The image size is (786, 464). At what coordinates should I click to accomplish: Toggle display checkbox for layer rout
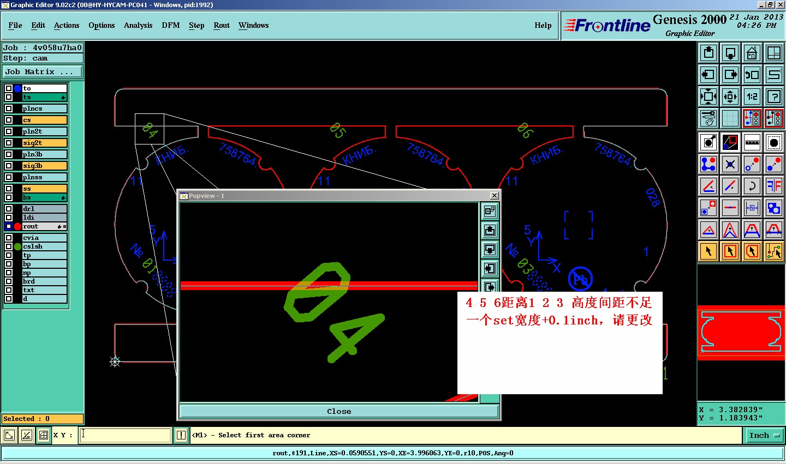click(x=9, y=226)
